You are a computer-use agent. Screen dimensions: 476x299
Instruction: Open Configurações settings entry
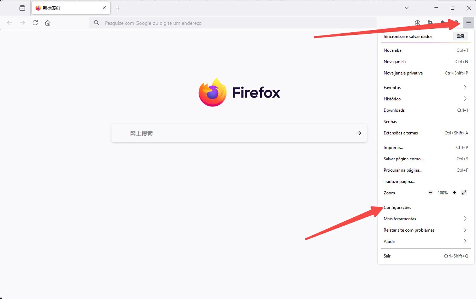[x=426, y=207]
